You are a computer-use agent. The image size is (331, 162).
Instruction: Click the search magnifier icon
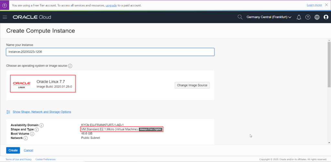click(x=240, y=17)
